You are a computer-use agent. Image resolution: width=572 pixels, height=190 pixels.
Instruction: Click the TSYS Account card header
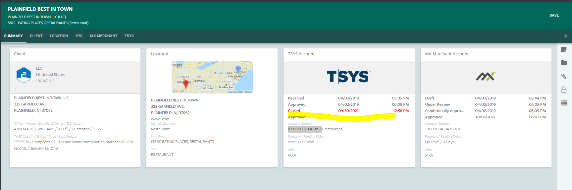pos(349,54)
